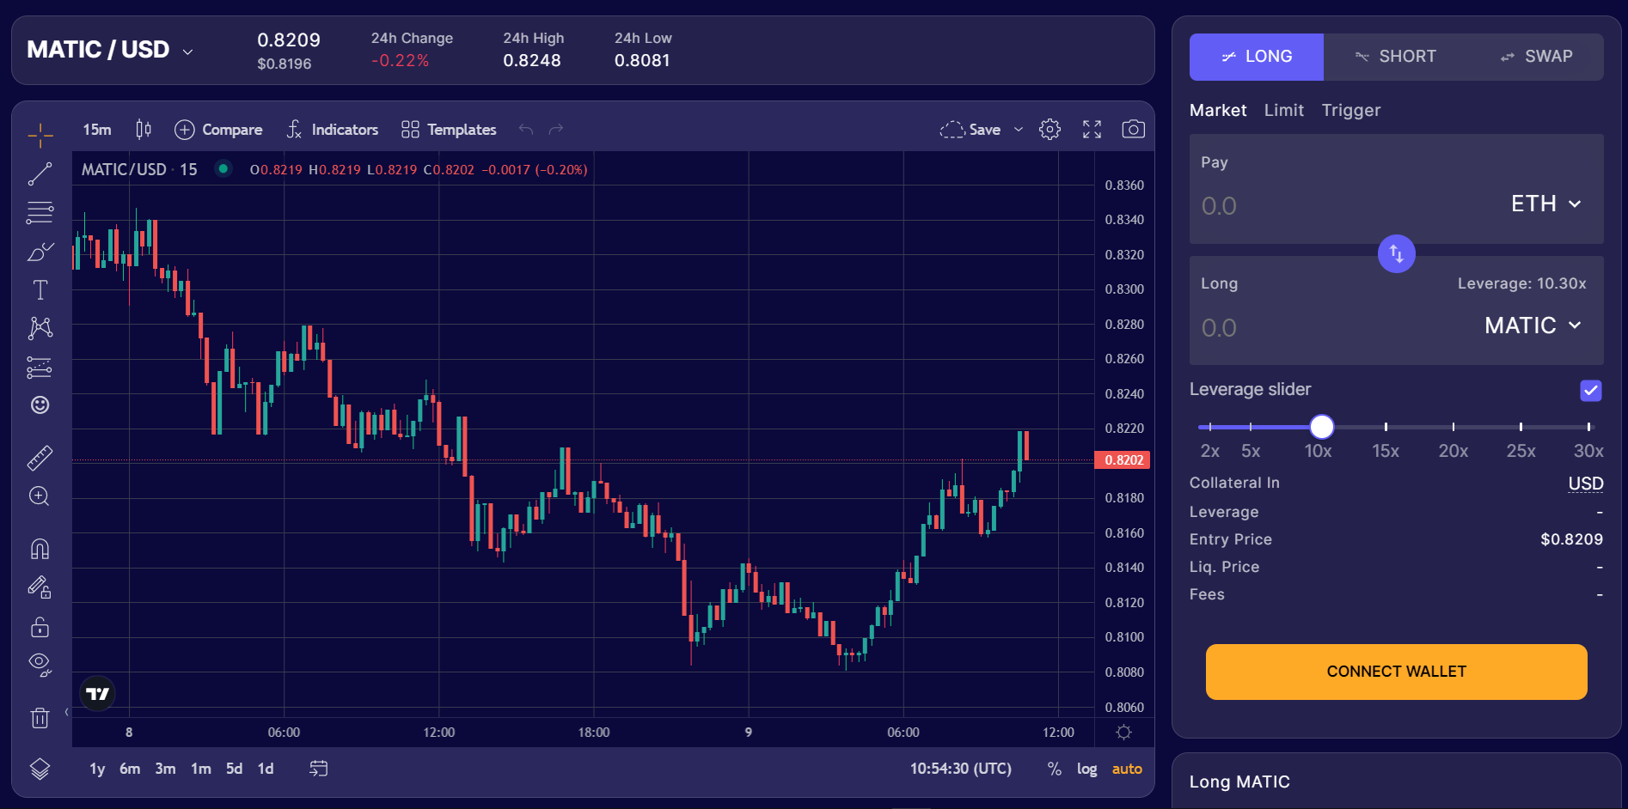Viewport: 1628px width, 809px height.
Task: Open the ETH pay token dropdown
Action: pyautogui.click(x=1546, y=204)
